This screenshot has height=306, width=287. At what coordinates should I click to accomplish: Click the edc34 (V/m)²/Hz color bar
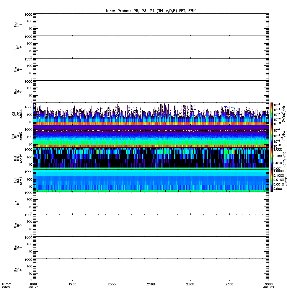pos(272,114)
